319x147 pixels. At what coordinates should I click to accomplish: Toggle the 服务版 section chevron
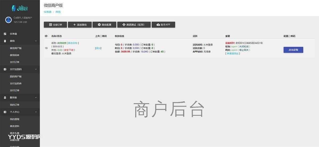(36, 97)
